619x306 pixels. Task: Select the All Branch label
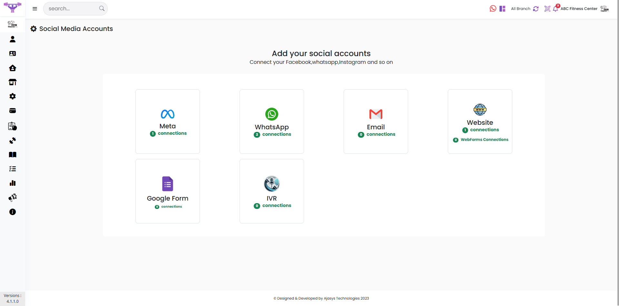click(x=520, y=9)
